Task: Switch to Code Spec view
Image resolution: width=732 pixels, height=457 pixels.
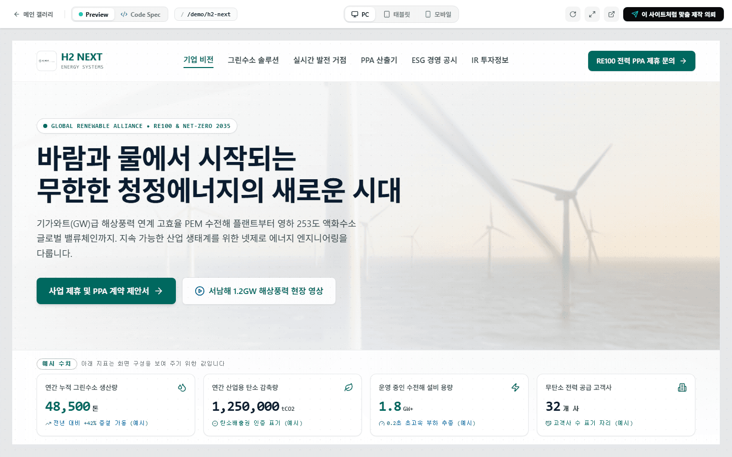Action: click(x=141, y=14)
